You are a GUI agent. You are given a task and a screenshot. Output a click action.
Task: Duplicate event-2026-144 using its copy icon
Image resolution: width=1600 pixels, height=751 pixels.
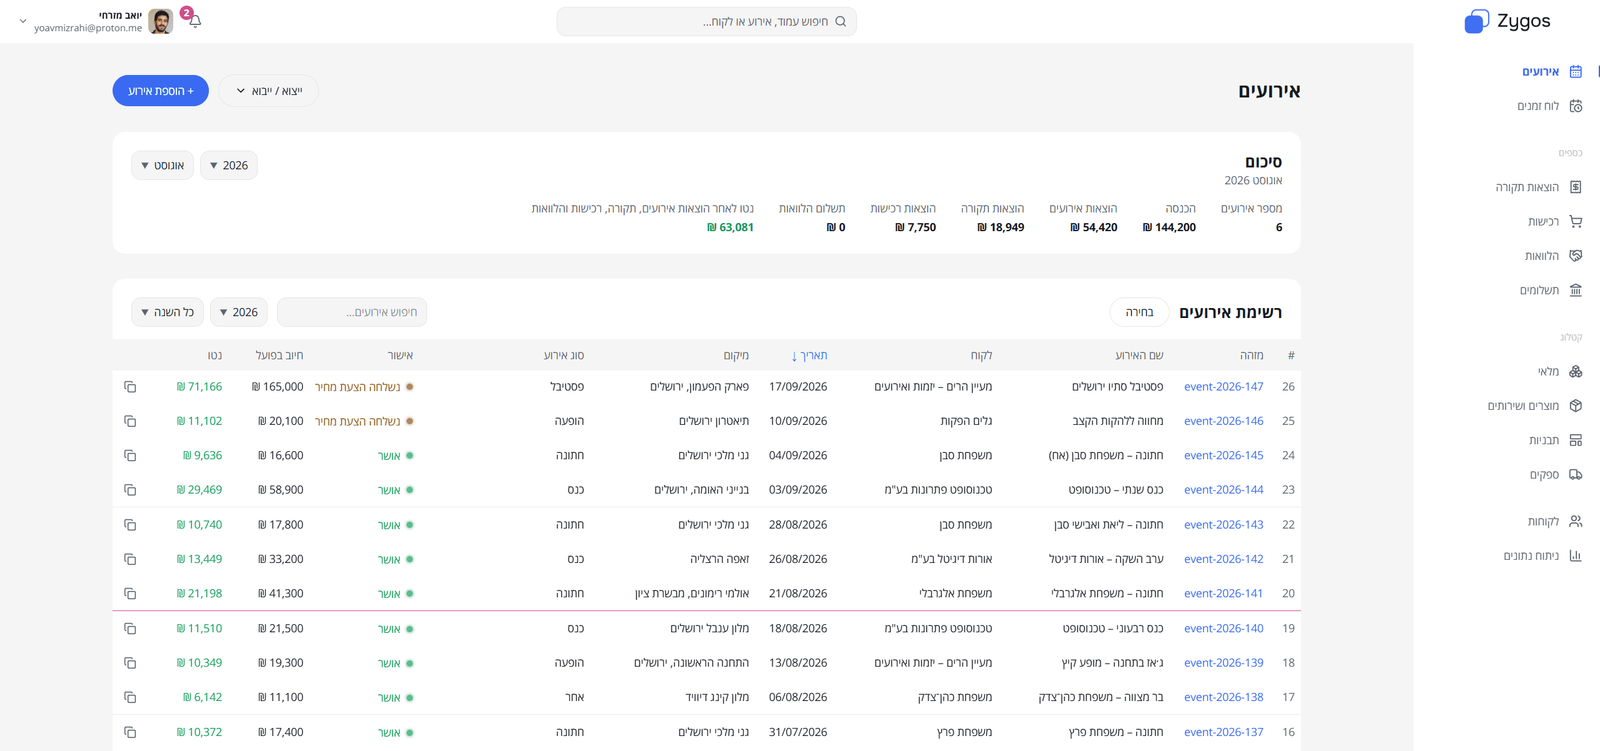click(130, 490)
